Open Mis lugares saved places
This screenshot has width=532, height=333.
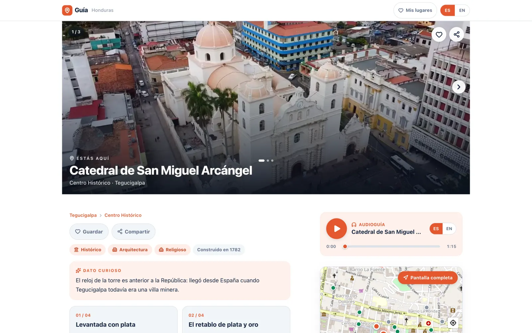coord(415,10)
